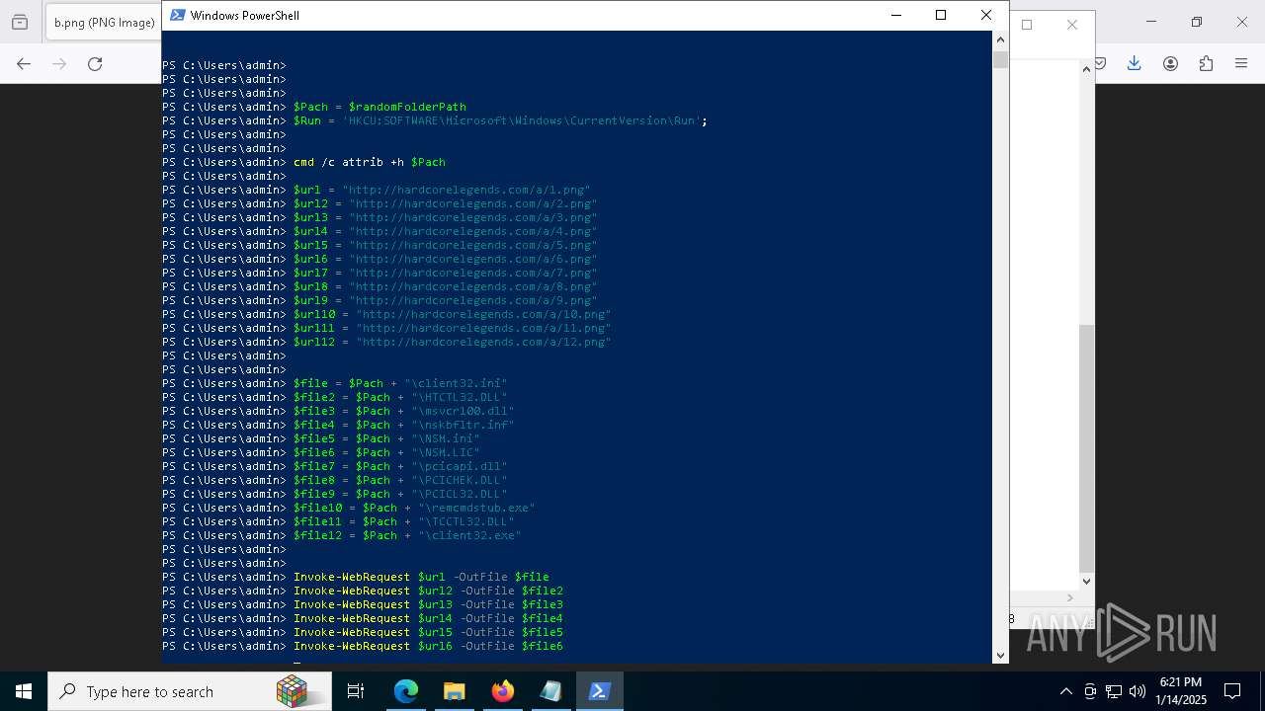The image size is (1265, 711).
Task: Click PowerShell scrollbar down arrow
Action: (1000, 655)
